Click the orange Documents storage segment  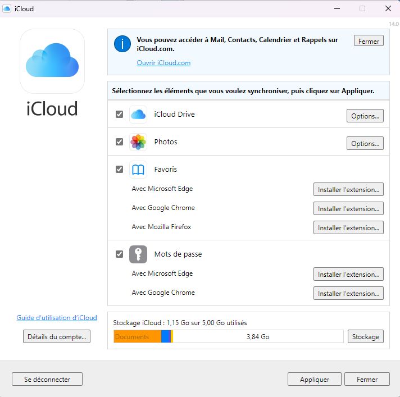pos(138,336)
